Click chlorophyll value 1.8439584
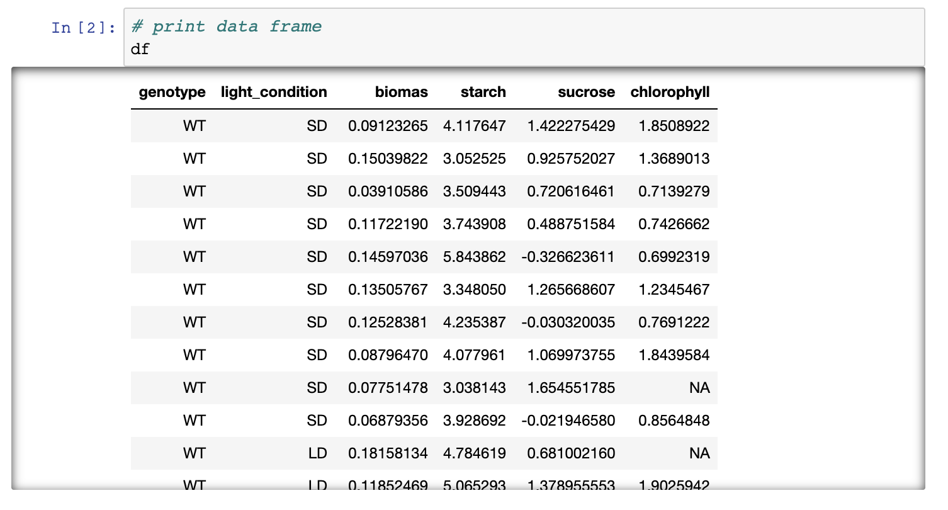Screen dimensions: 948x510 click(x=674, y=355)
